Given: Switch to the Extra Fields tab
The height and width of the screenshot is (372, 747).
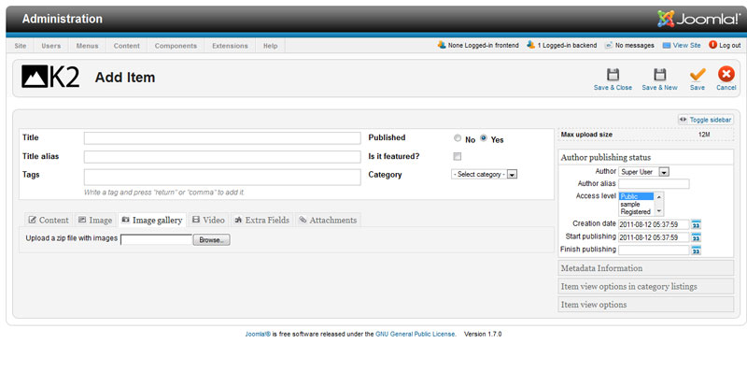Looking at the screenshot, I should coord(262,220).
